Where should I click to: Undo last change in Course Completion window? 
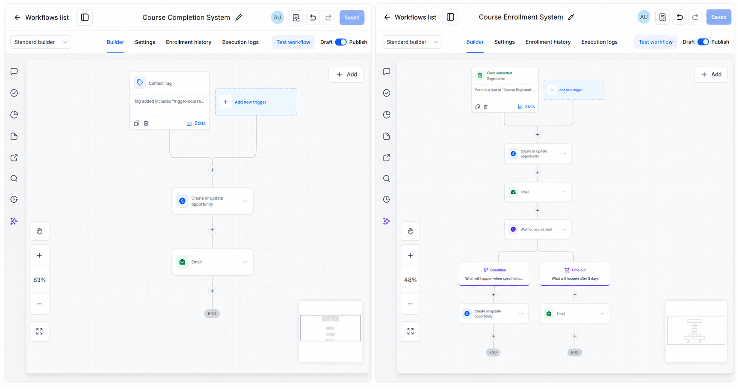point(313,18)
